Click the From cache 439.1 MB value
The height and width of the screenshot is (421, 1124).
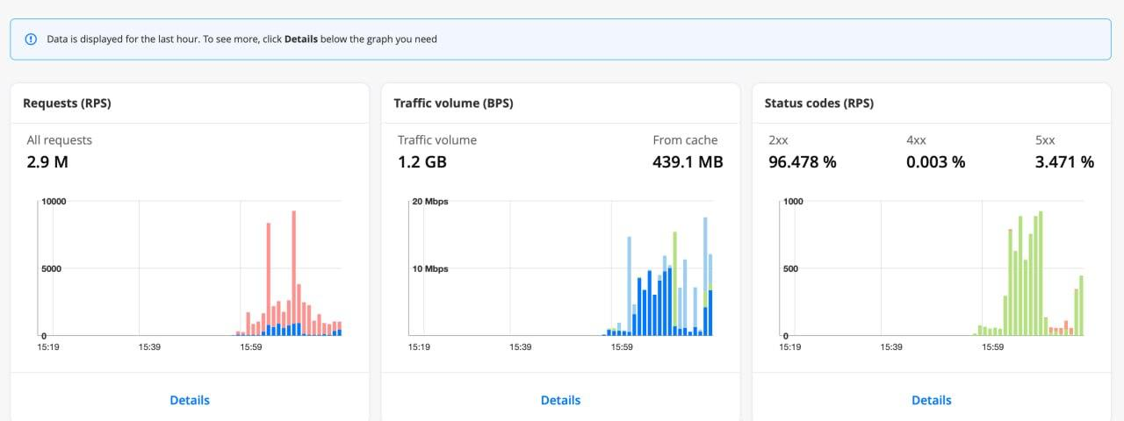[688, 162]
